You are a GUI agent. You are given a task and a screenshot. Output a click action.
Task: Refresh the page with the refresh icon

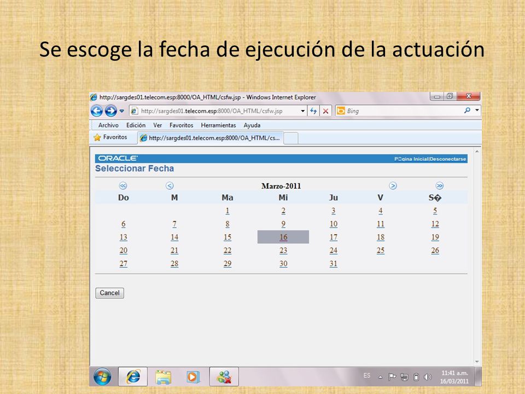(x=313, y=111)
